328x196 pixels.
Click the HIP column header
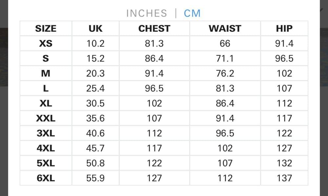284,28
